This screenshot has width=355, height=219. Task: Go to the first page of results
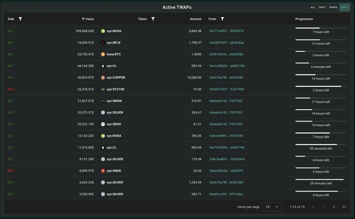[313, 207]
